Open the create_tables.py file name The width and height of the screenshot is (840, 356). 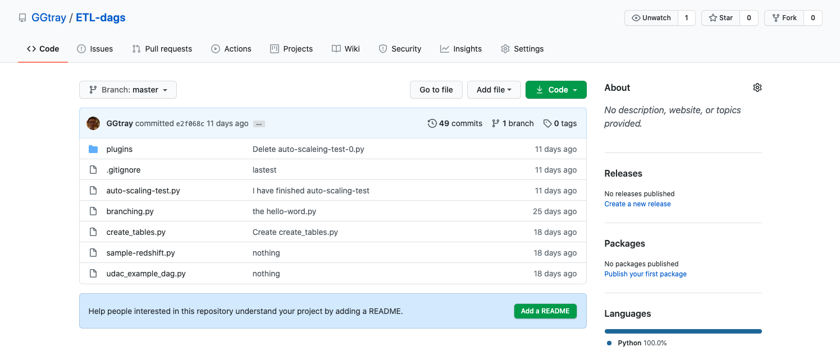click(x=136, y=232)
